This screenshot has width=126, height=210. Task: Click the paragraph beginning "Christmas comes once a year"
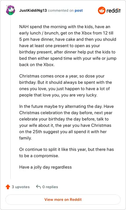point(66,85)
